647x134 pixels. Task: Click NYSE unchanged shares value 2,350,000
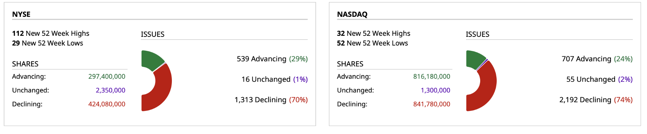click(x=110, y=90)
